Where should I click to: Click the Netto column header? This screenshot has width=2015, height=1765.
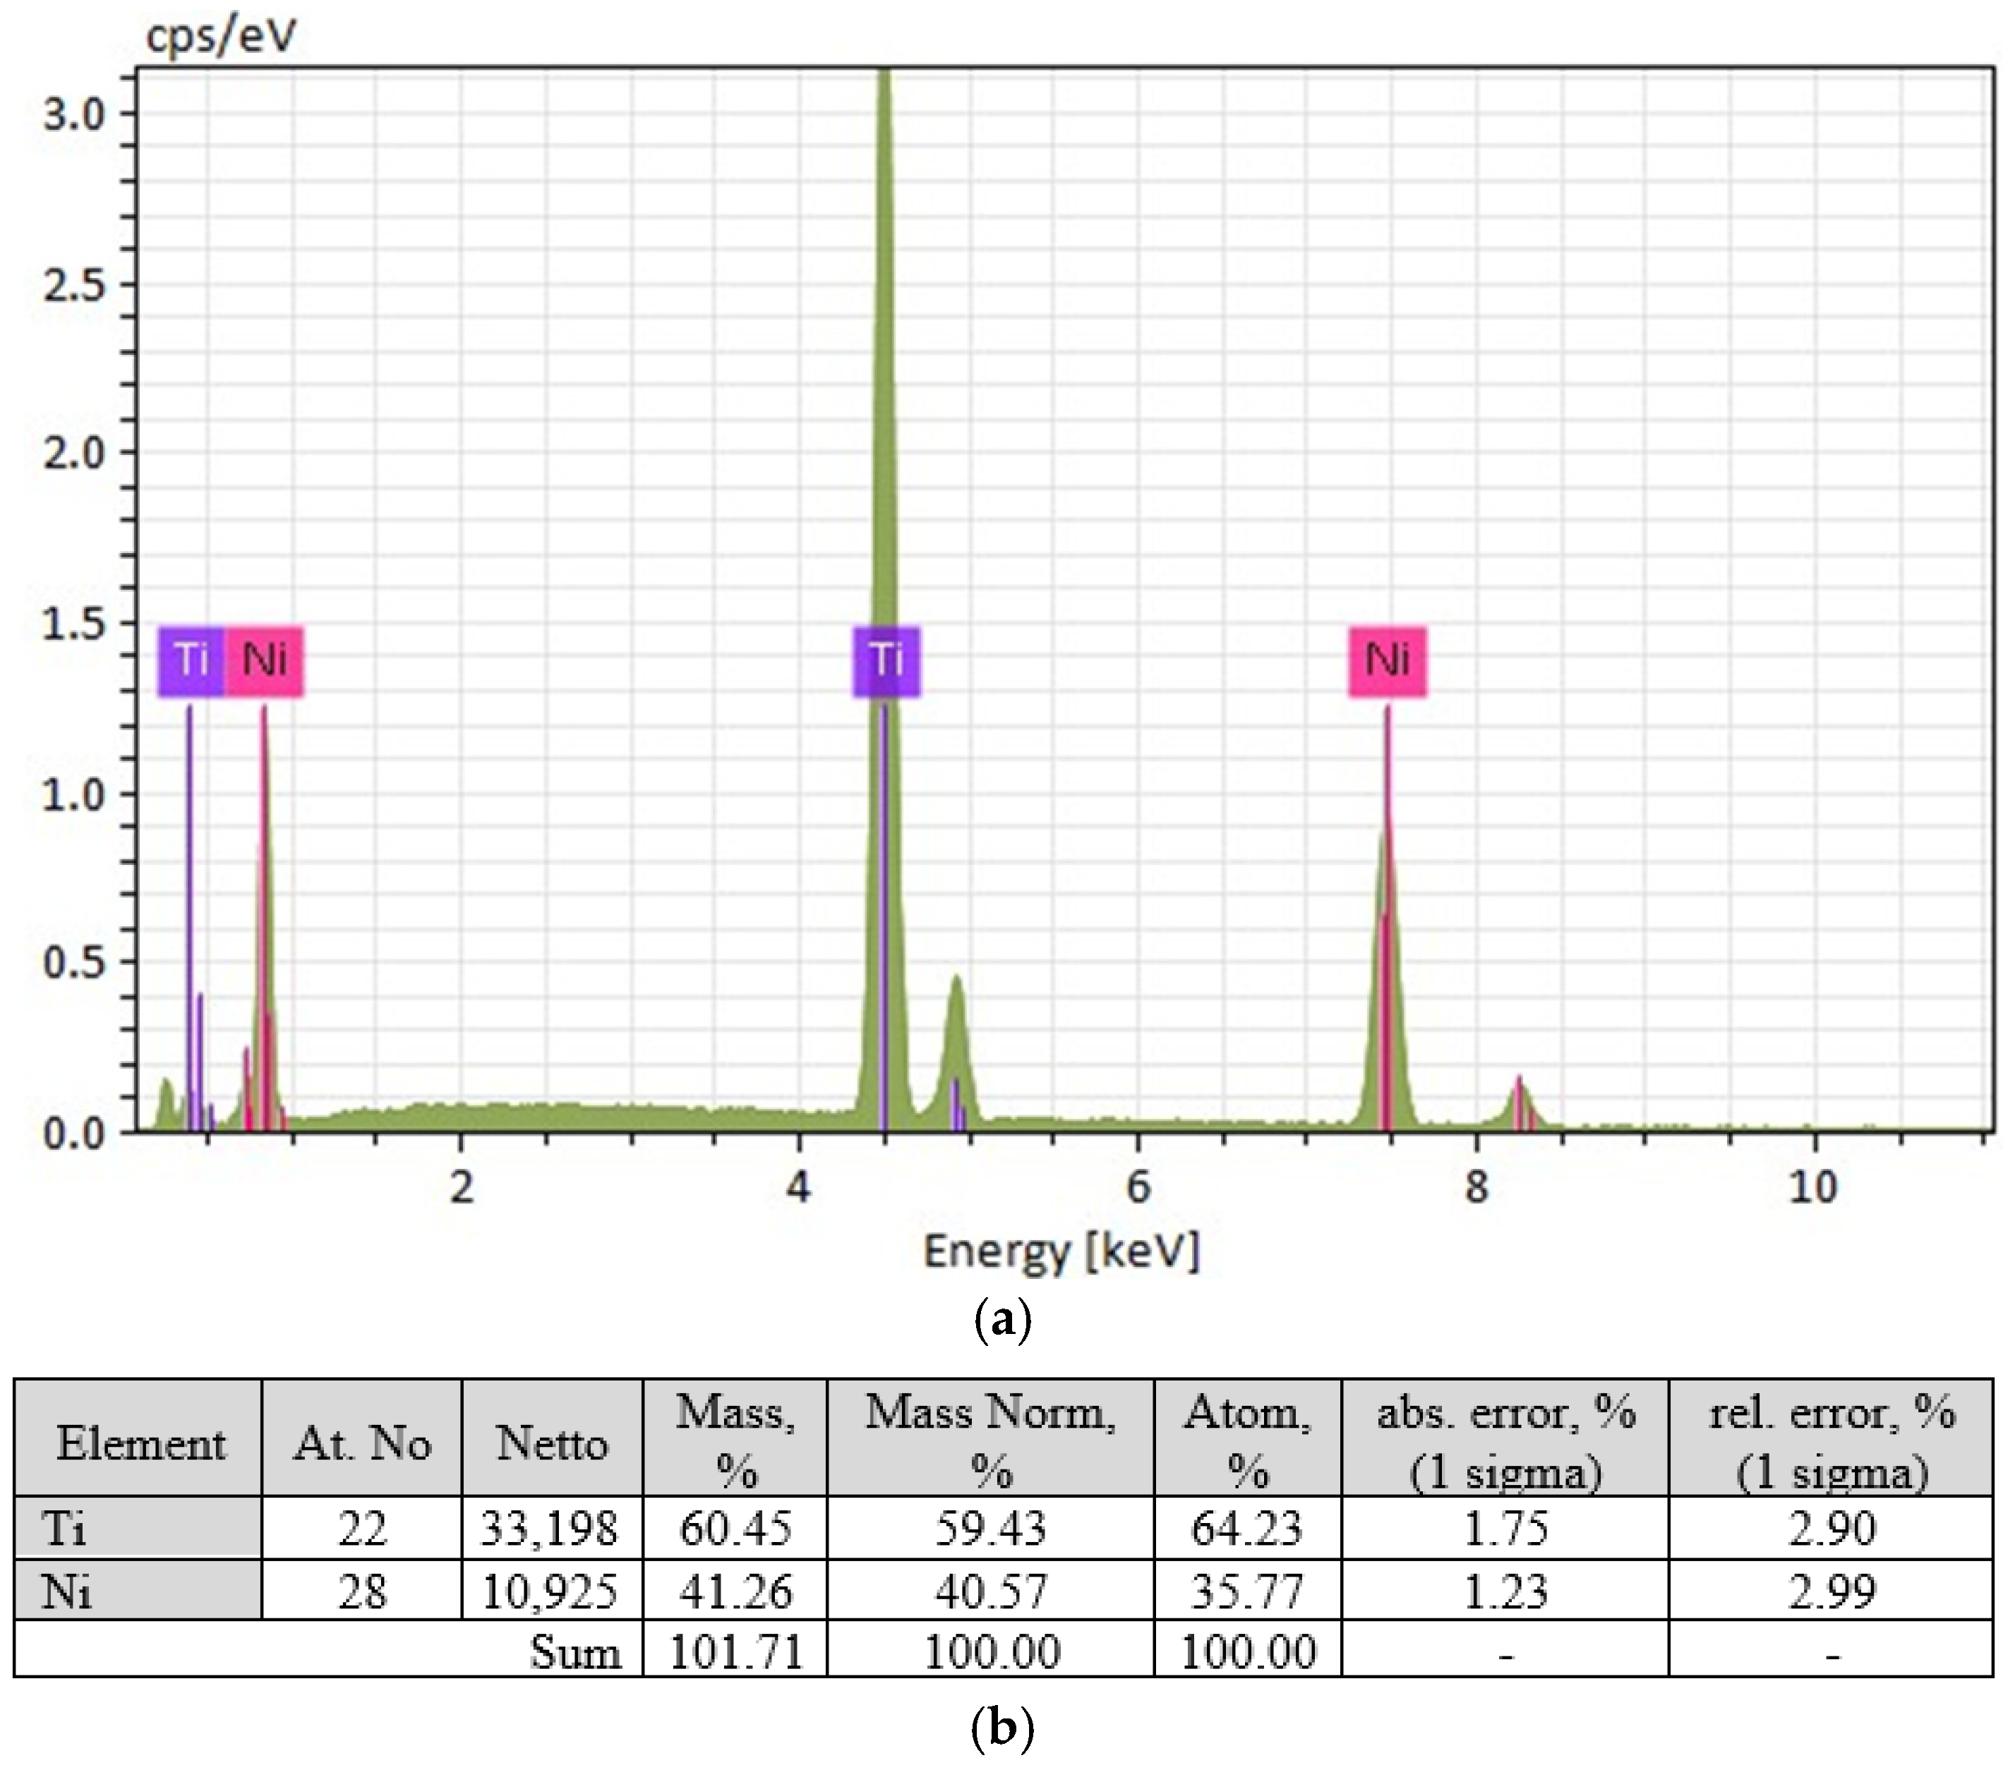click(x=552, y=1444)
